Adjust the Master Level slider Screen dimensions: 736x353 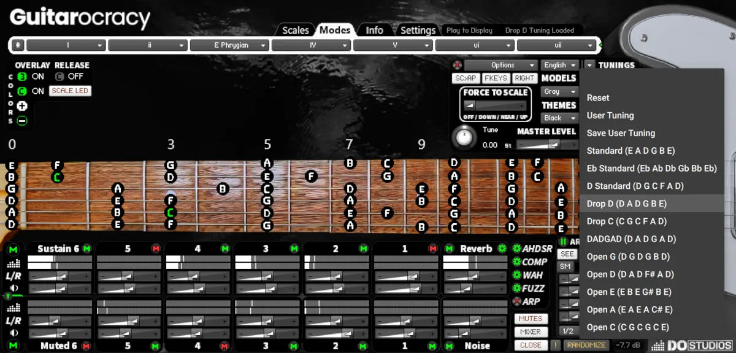pyautogui.click(x=546, y=145)
